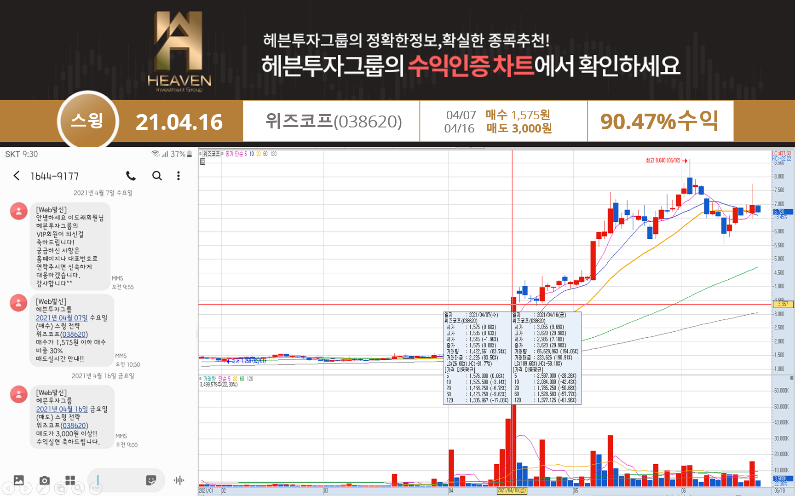
Task: Click the 90.47%수익 banner text
Action: click(x=659, y=121)
